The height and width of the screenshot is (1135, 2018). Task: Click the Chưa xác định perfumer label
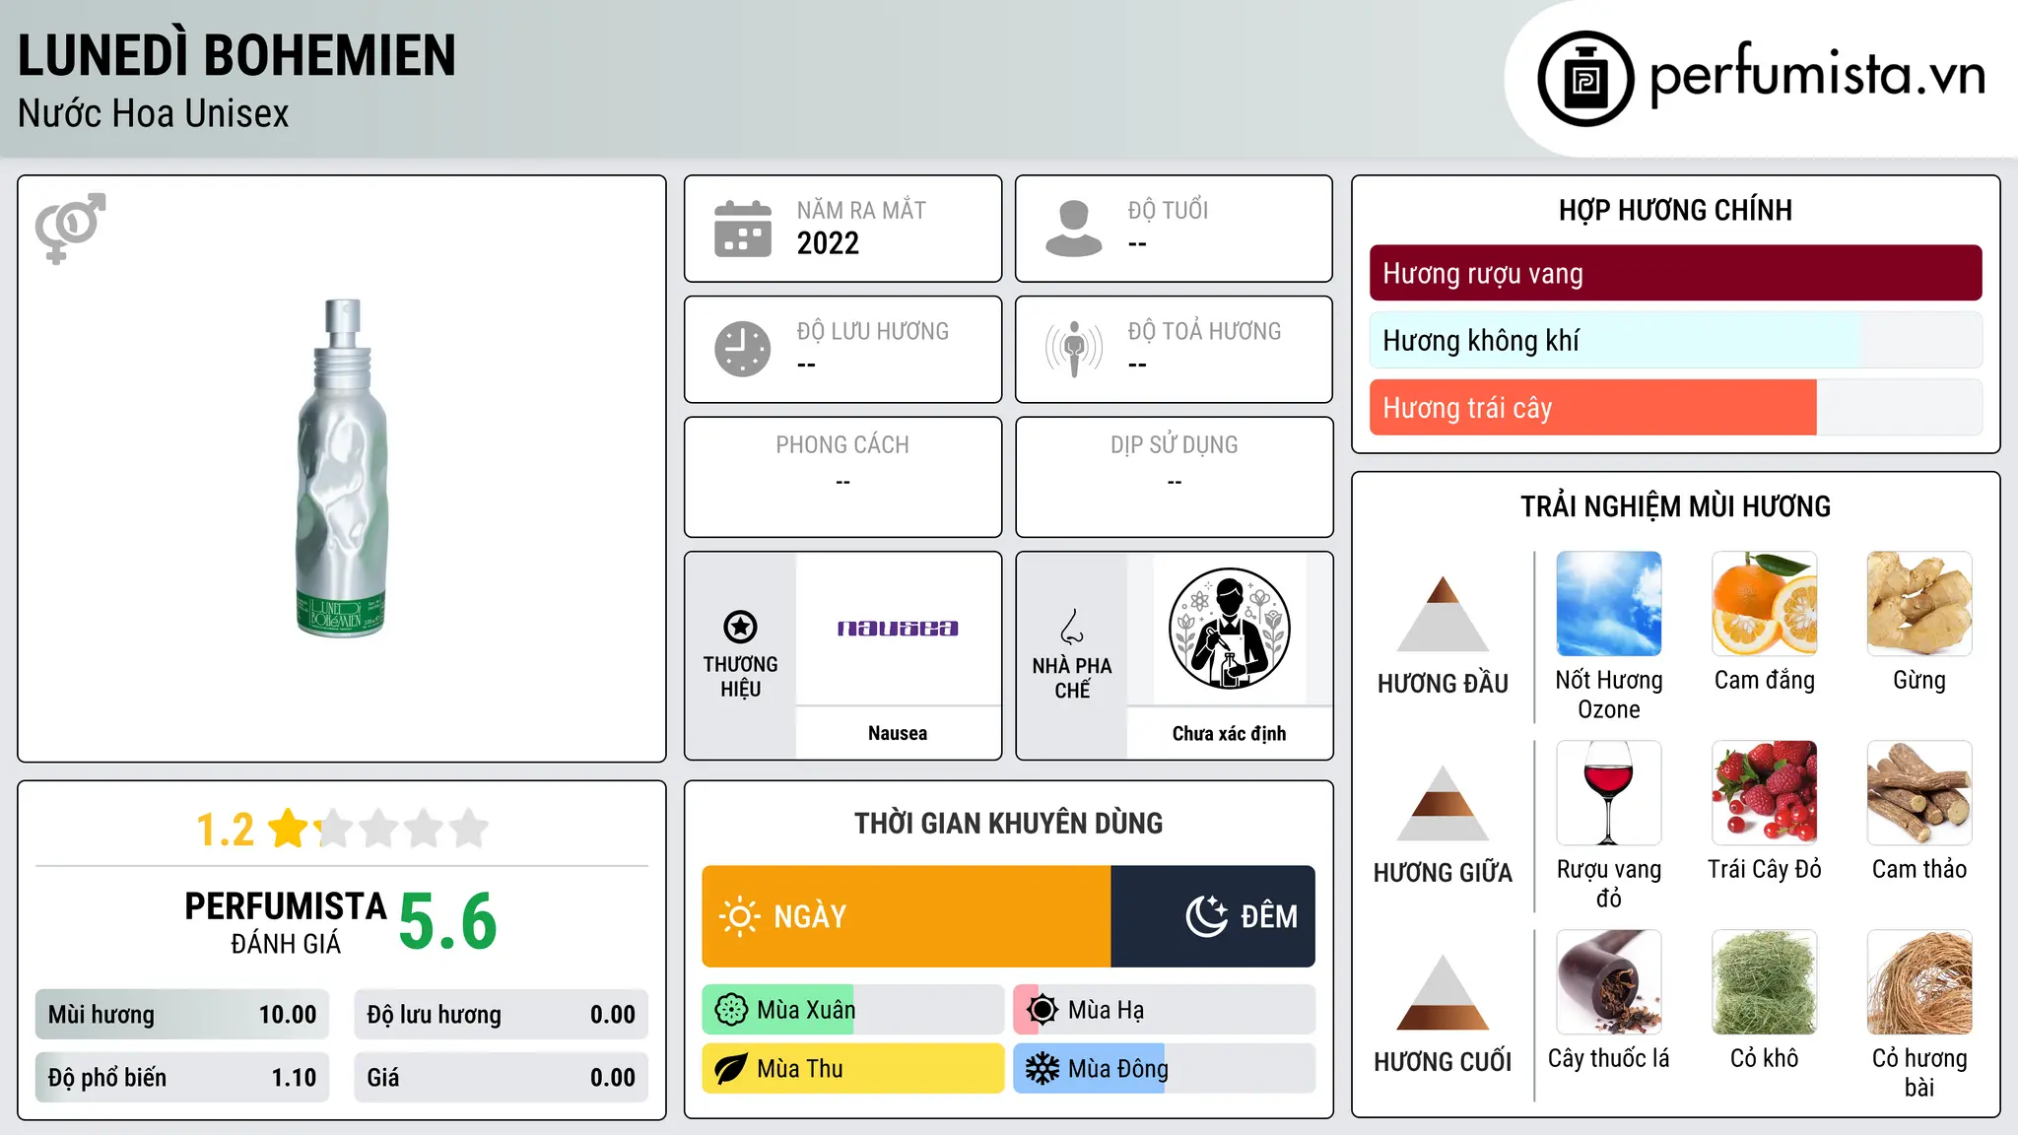tap(1229, 733)
